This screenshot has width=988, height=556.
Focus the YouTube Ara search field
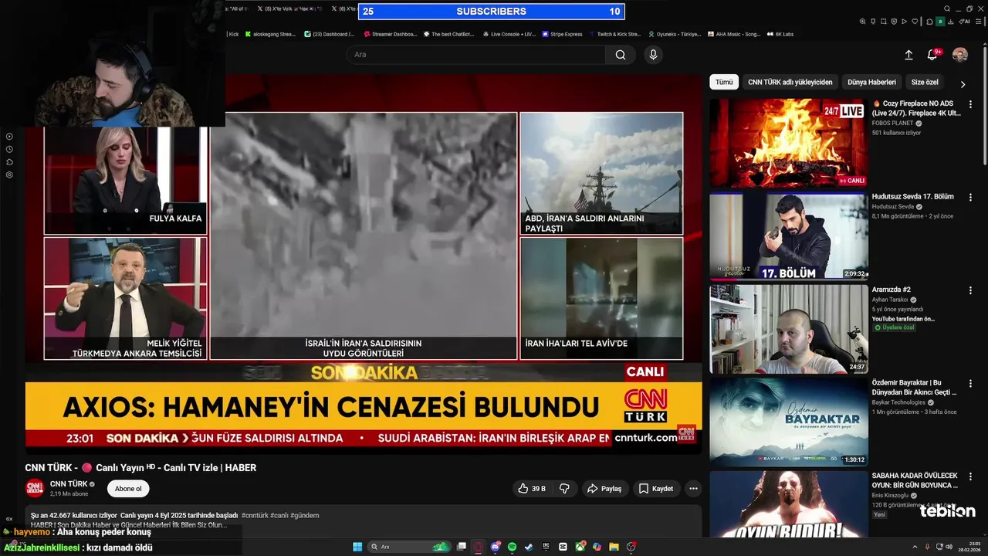click(476, 55)
